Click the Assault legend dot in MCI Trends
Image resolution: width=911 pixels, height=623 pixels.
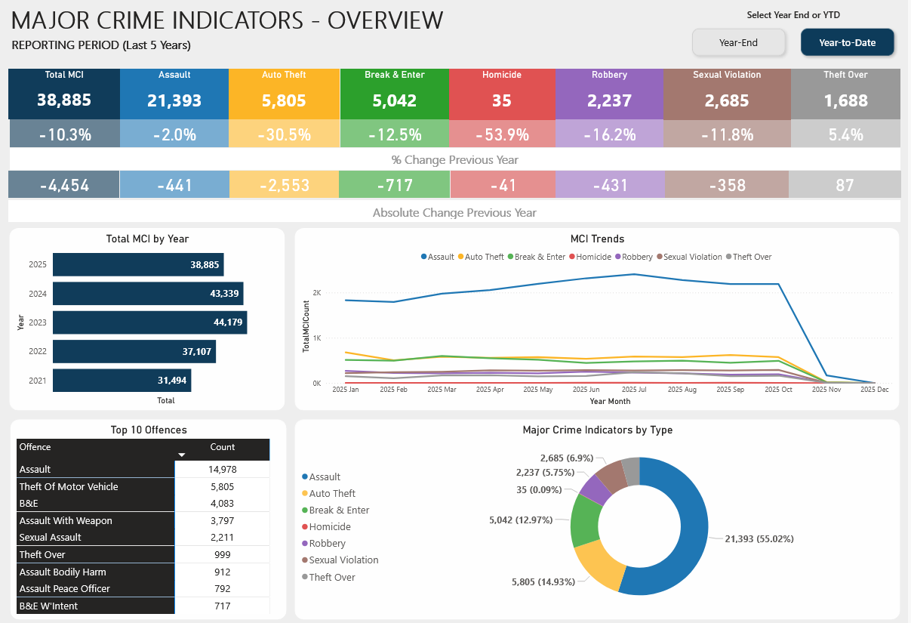[x=424, y=258]
